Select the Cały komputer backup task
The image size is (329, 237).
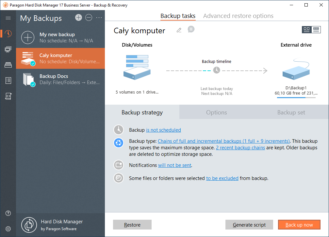pyautogui.click(x=60, y=58)
